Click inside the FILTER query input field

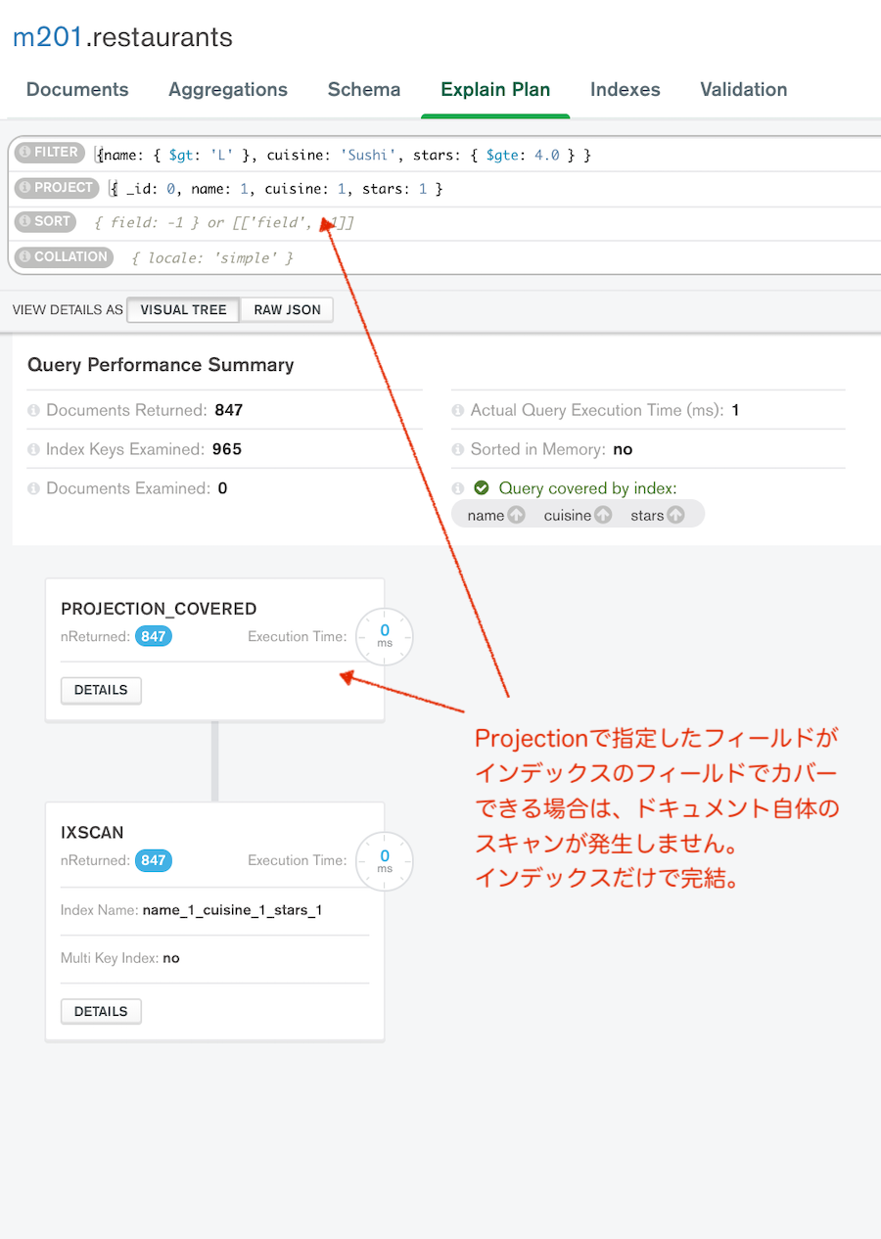pyautogui.click(x=343, y=154)
